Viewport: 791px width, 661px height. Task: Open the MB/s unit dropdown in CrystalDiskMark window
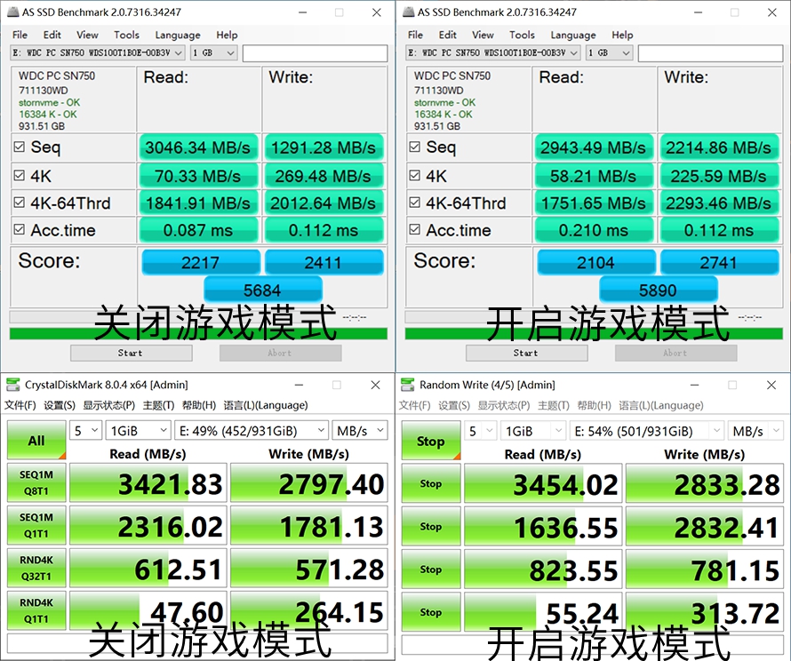pyautogui.click(x=360, y=431)
